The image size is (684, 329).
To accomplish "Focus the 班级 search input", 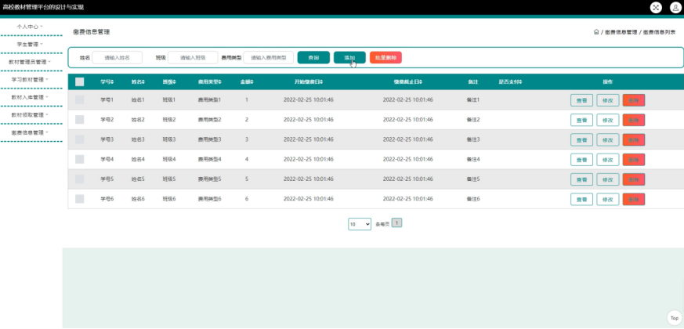I will tap(193, 58).
